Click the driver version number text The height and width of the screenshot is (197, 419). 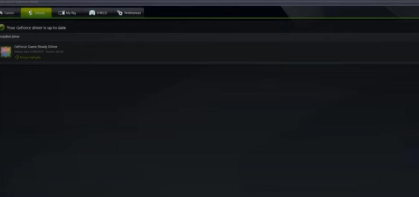pyautogui.click(x=54, y=52)
